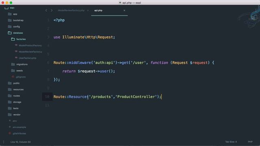Click the 'auth:api' string
Screen dimensions: 260x146
[104, 62]
